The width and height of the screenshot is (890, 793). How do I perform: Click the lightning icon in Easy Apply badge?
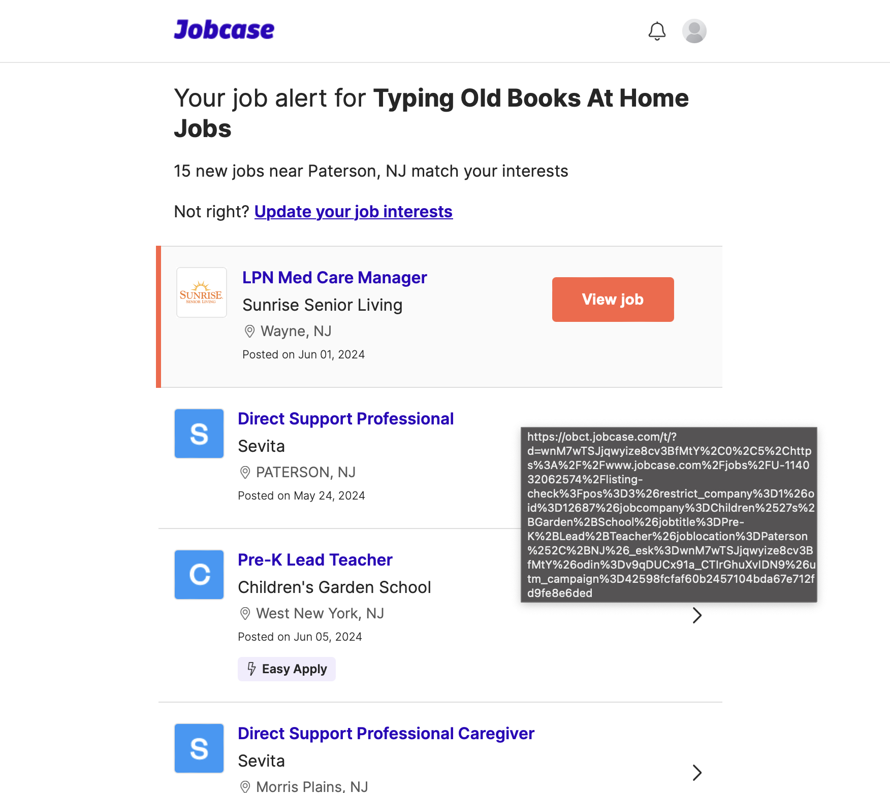pyautogui.click(x=252, y=669)
